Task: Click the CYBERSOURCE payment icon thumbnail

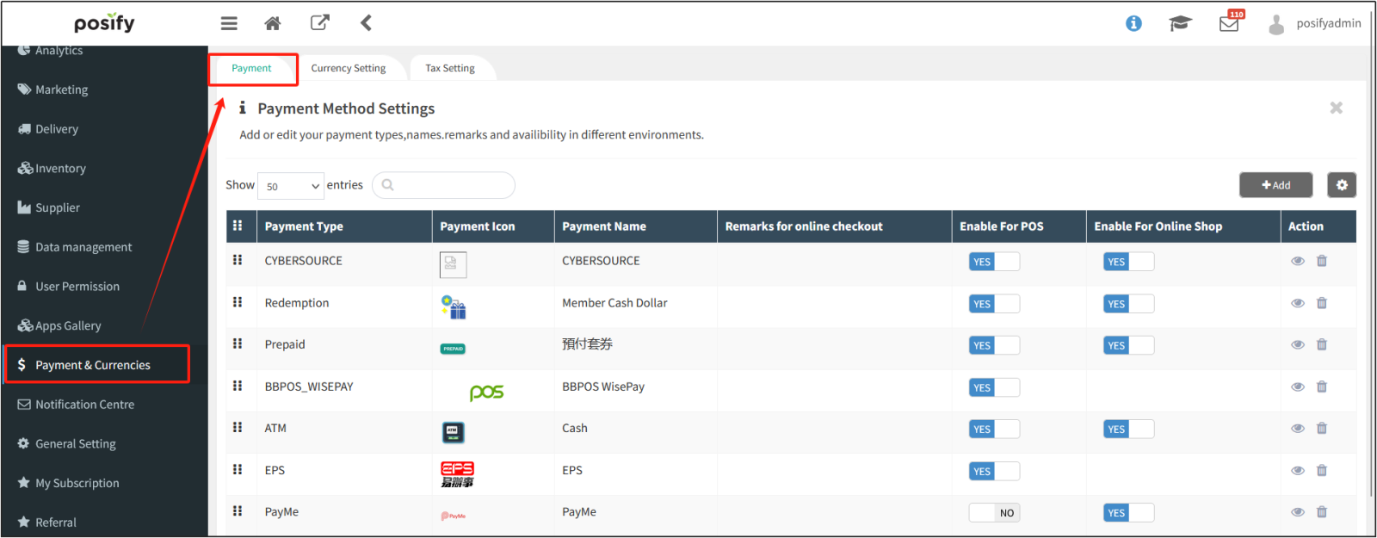Action: coord(453,264)
